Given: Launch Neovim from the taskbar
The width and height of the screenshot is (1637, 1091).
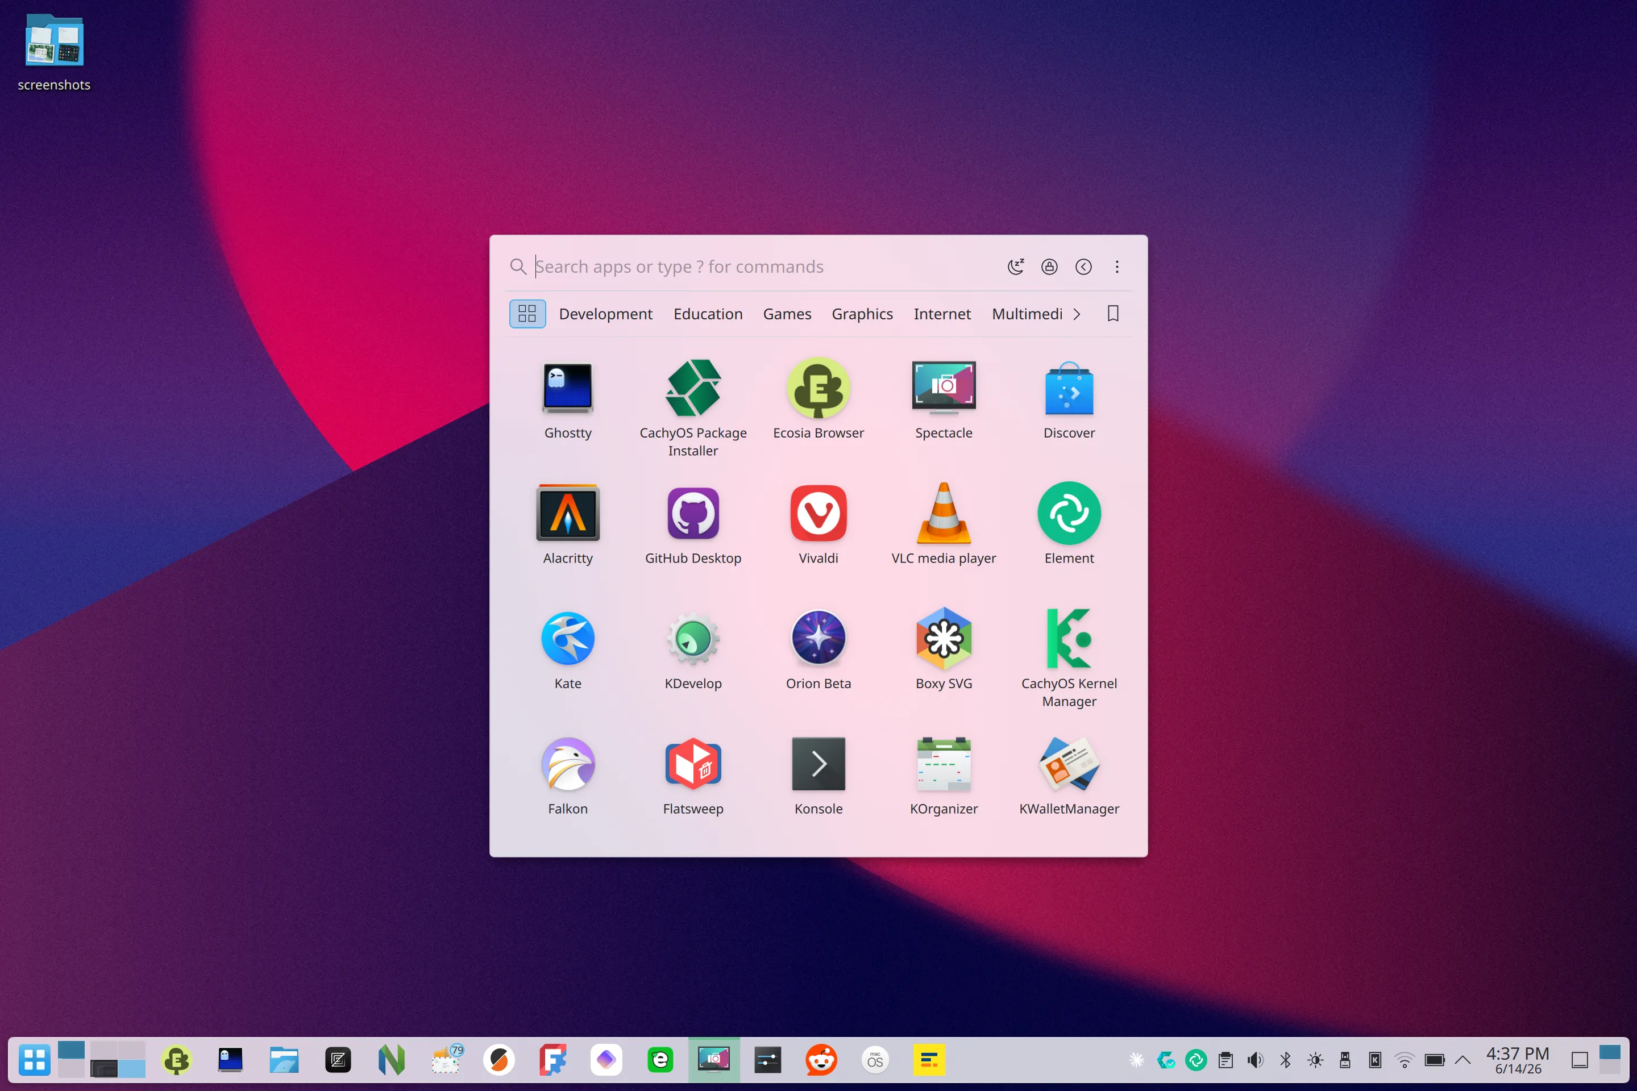Looking at the screenshot, I should (x=392, y=1060).
